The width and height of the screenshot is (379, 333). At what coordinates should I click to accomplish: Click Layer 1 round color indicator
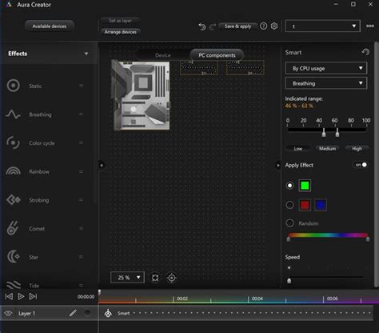tap(87, 313)
